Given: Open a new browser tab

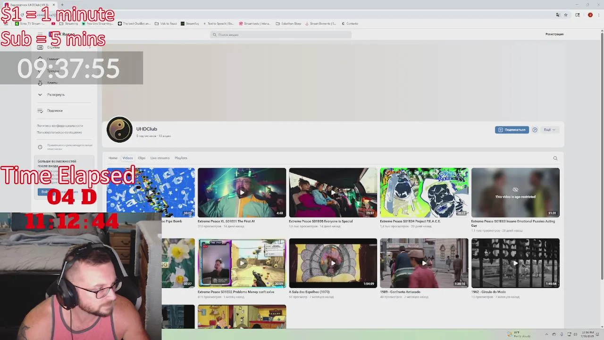Looking at the screenshot, I should pyautogui.click(x=62, y=5).
